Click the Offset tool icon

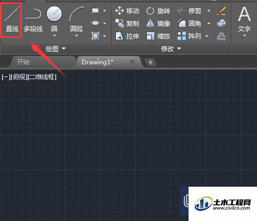pos(221,36)
